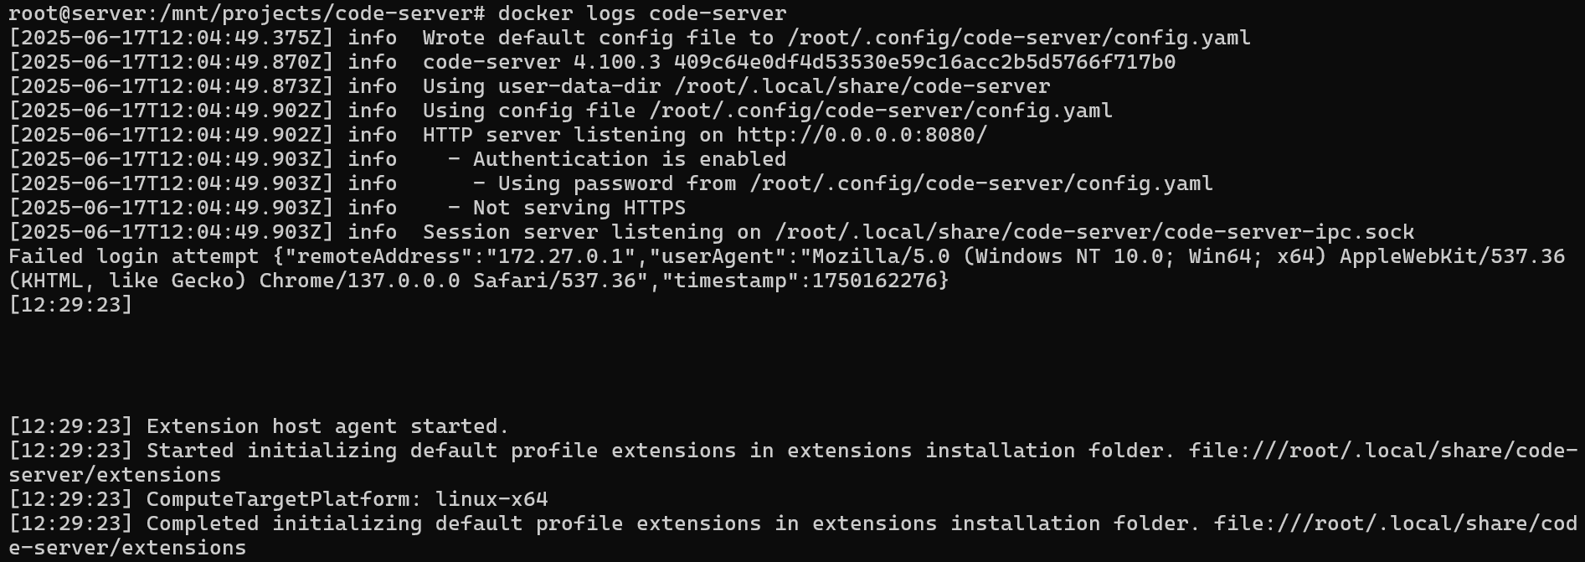The image size is (1585, 562).
Task: Click the Completed initializing default profile extensions line
Action: point(792,535)
